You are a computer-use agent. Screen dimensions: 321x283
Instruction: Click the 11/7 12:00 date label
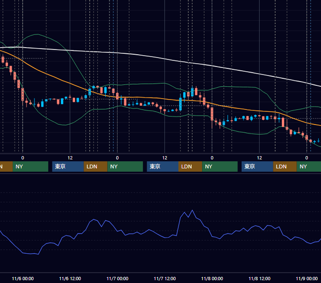pos(165,278)
